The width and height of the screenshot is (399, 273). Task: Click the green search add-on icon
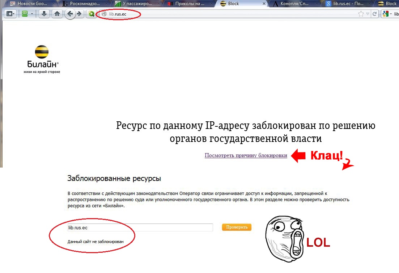coord(91,14)
